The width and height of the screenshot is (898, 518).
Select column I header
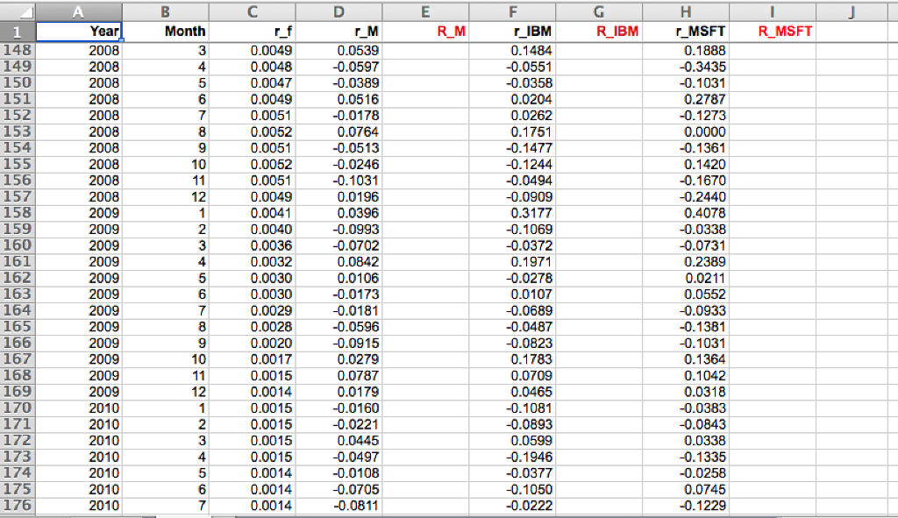click(773, 11)
